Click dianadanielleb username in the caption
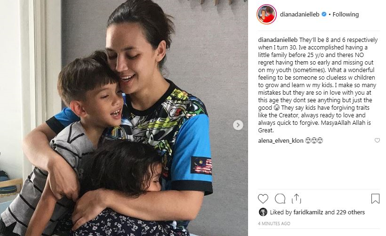 click(x=278, y=40)
